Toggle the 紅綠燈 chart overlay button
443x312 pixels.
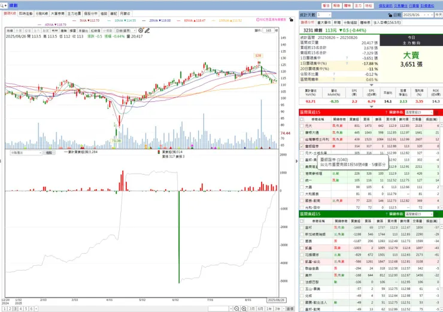pos(95,31)
